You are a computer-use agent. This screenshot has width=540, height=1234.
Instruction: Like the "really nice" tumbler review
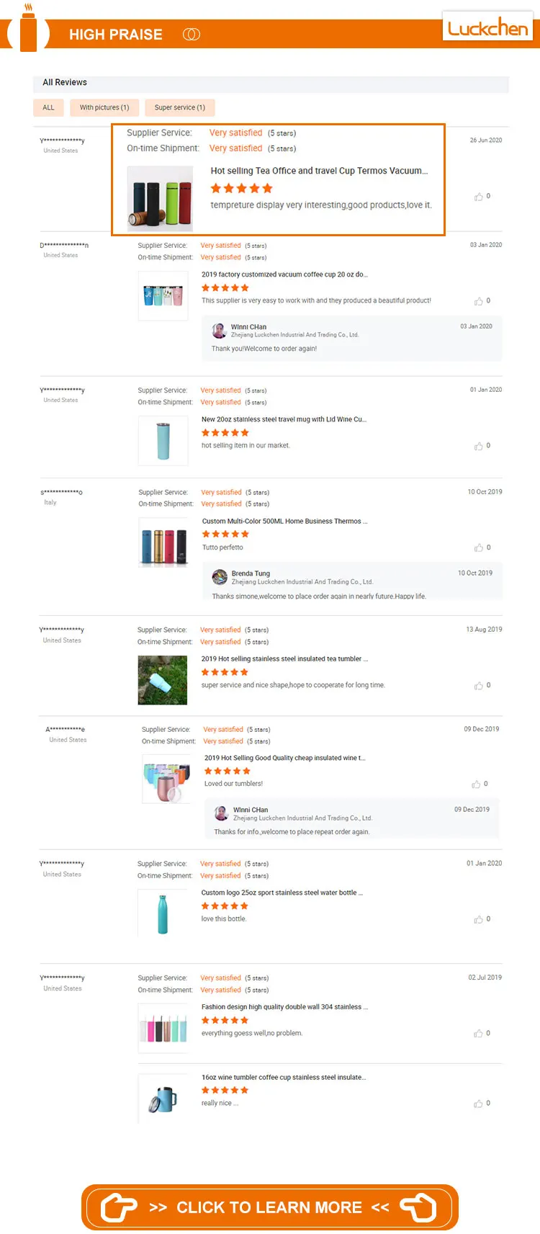[479, 1104]
